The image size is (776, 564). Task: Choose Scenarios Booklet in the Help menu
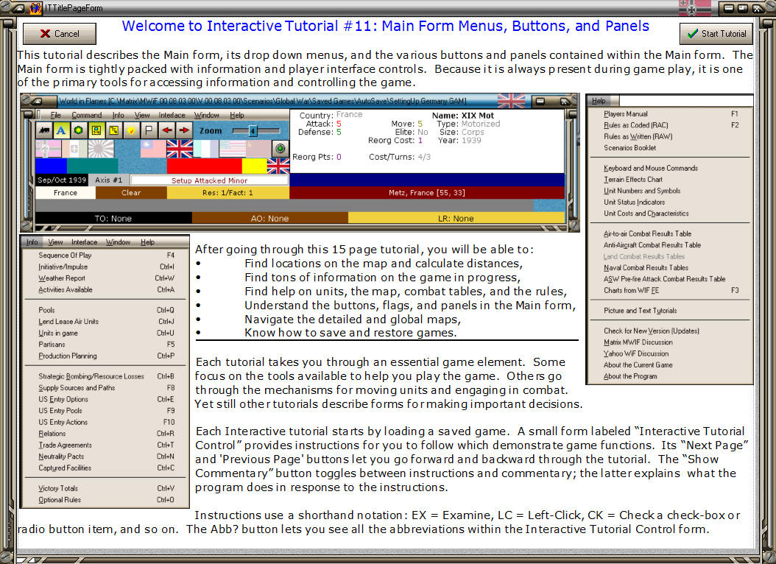click(669, 147)
